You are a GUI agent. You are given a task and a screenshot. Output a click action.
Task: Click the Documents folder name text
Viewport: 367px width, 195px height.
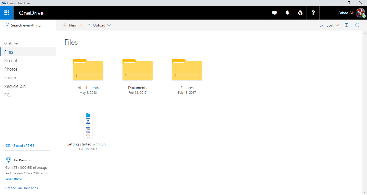pos(138,88)
